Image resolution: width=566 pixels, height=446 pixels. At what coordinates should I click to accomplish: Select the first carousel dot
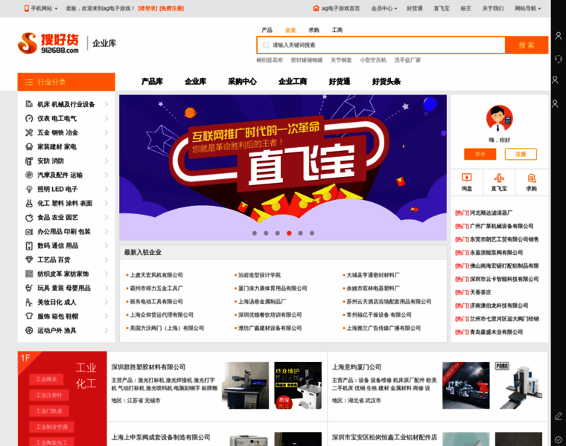point(255,233)
